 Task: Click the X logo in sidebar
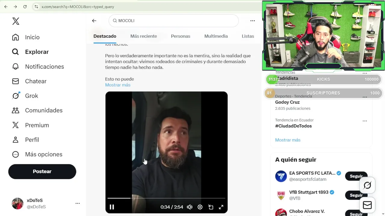(16, 21)
